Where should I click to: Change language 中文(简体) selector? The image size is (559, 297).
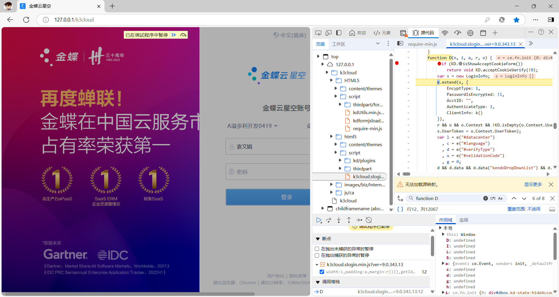(x=289, y=35)
